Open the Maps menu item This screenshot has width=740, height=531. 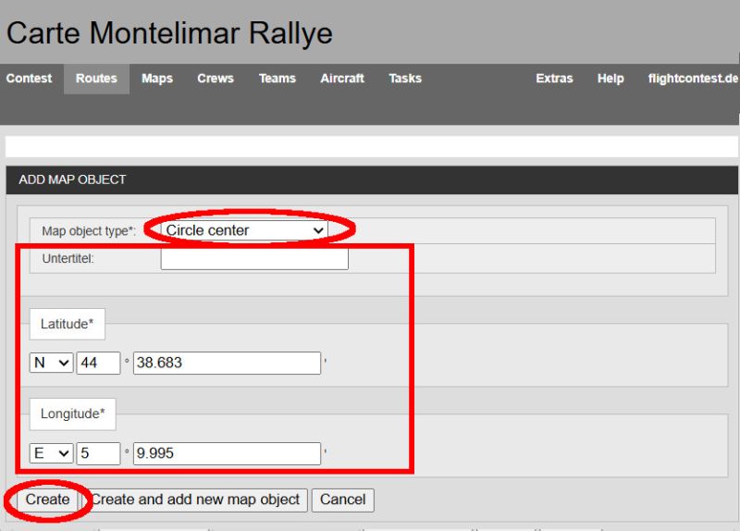tap(157, 79)
